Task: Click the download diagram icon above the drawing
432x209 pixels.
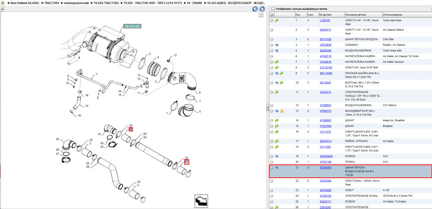Action: [2, 9]
